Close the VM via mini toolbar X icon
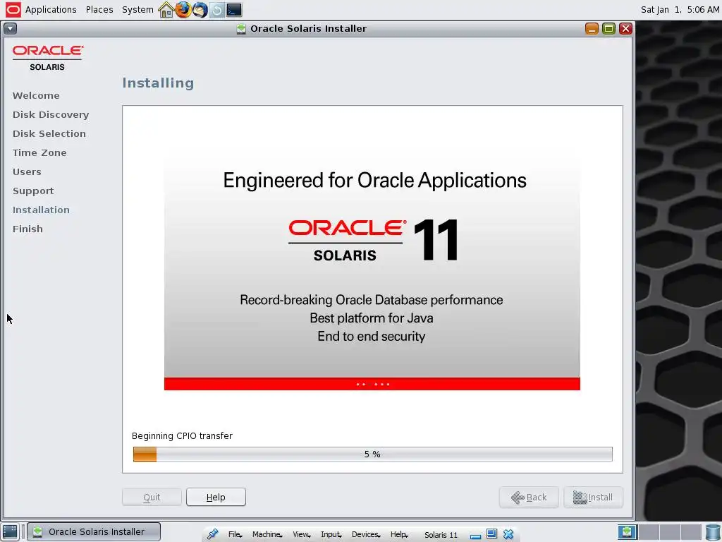 [x=508, y=534]
